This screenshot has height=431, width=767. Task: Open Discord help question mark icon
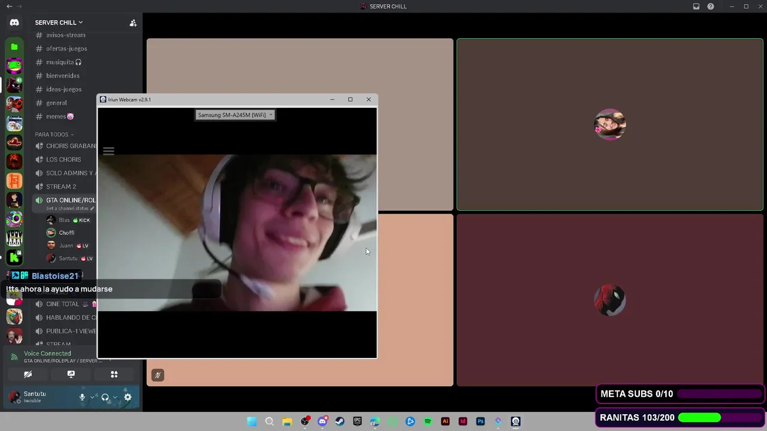tap(711, 7)
